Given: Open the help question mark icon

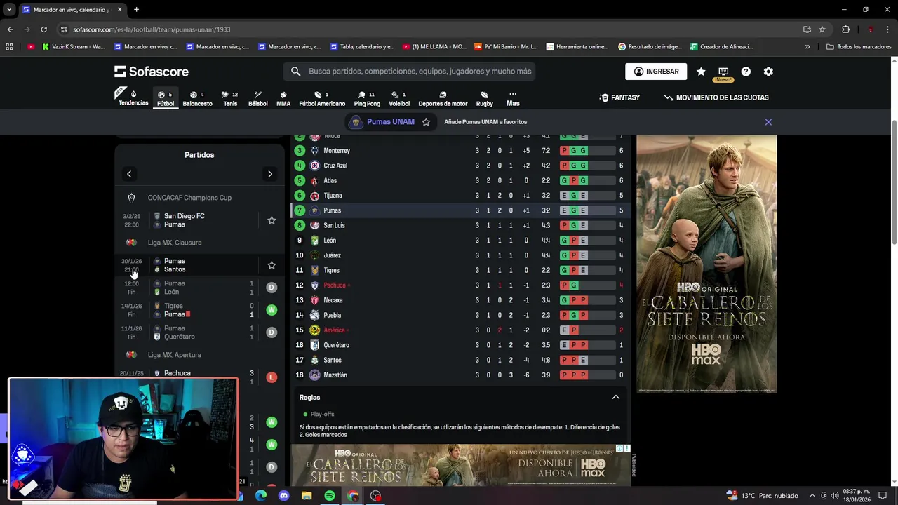Looking at the screenshot, I should pos(746,72).
